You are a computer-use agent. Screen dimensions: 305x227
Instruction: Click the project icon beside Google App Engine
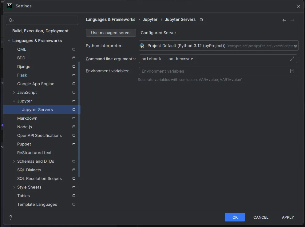[74, 84]
